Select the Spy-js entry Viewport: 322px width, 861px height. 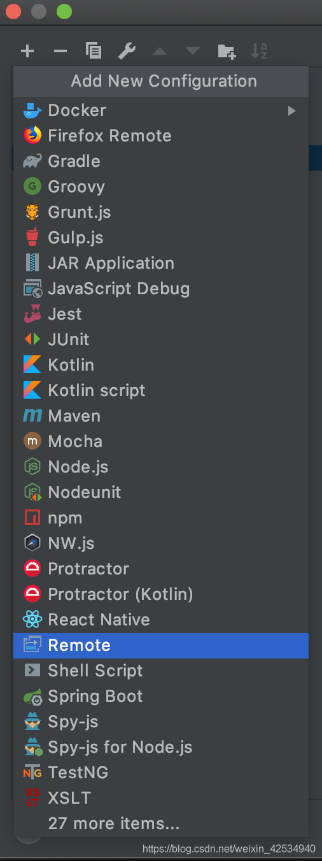(161, 722)
